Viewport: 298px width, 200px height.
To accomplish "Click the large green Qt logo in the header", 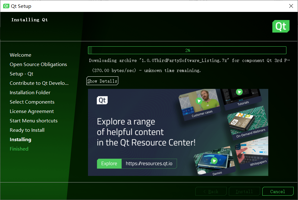I will [x=281, y=26].
